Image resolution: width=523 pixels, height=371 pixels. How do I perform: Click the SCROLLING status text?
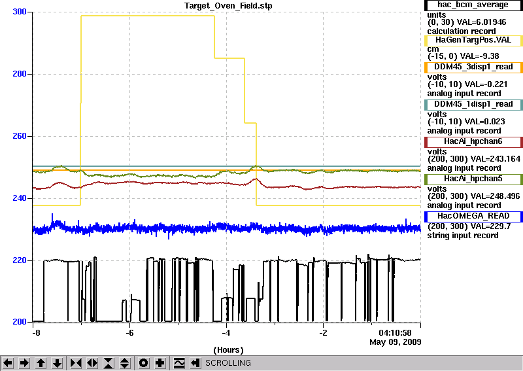(228, 363)
